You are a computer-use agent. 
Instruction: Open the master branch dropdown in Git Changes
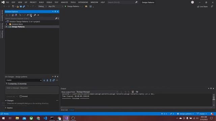pos(24,80)
